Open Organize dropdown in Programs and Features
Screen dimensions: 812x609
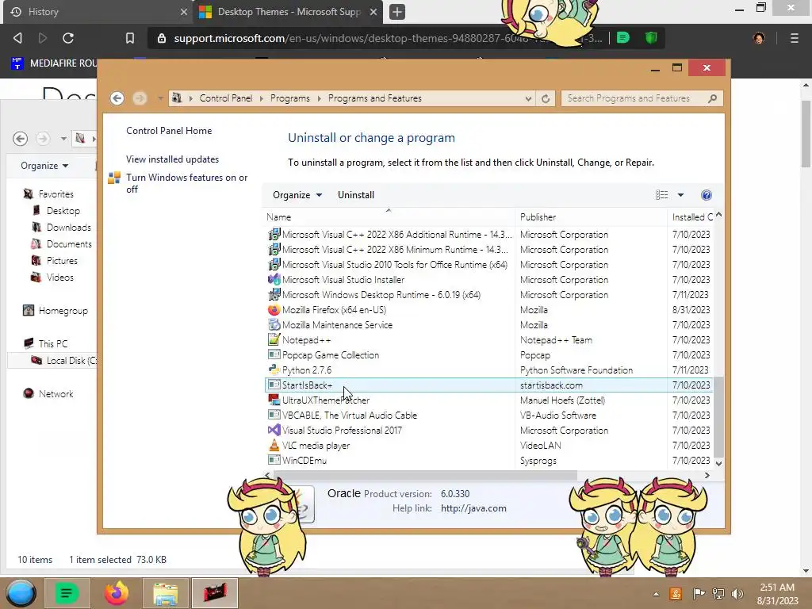pyautogui.click(x=297, y=195)
